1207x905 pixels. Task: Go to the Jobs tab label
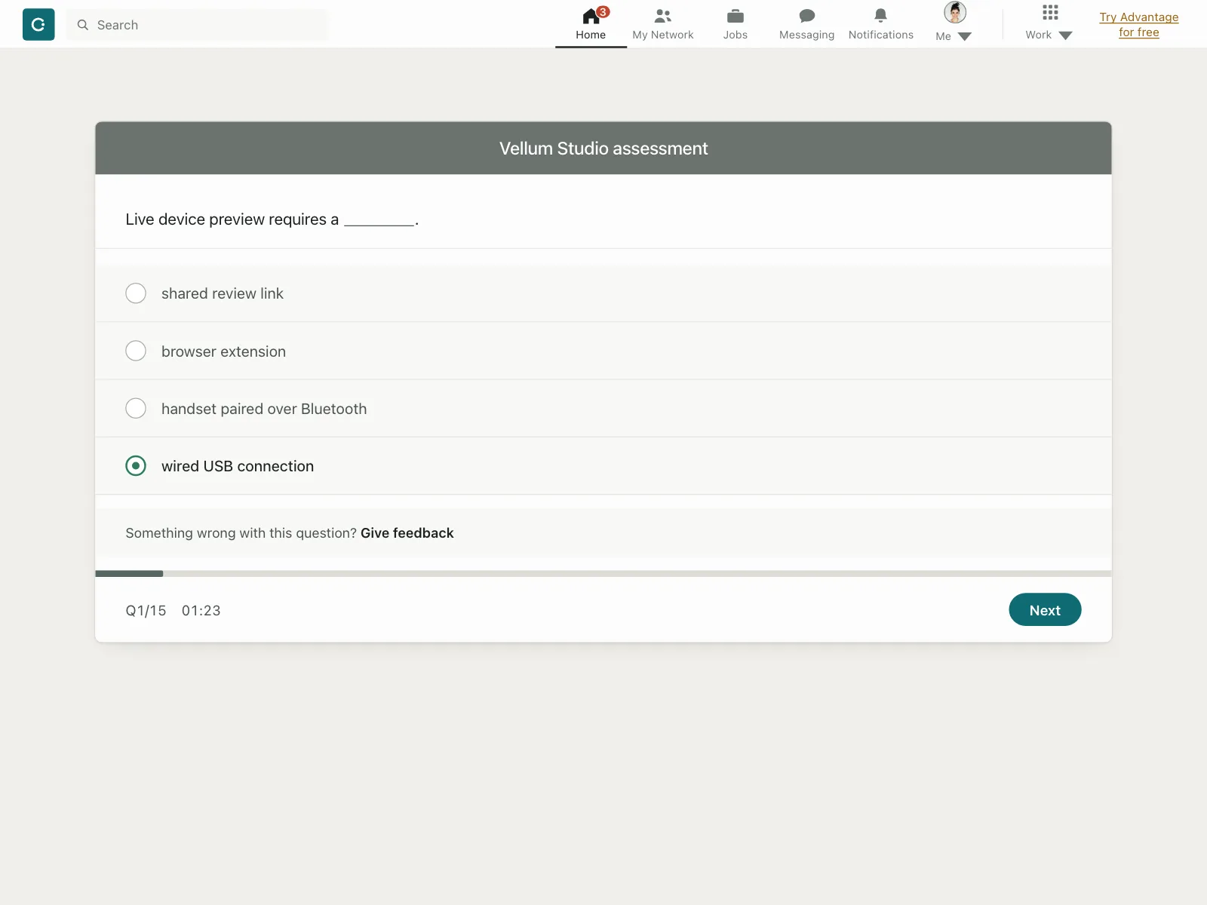736,35
